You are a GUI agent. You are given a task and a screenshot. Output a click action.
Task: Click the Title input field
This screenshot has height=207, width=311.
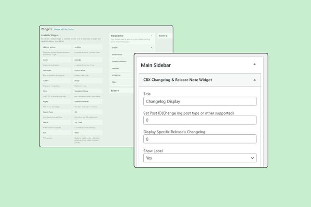pyautogui.click(x=200, y=101)
